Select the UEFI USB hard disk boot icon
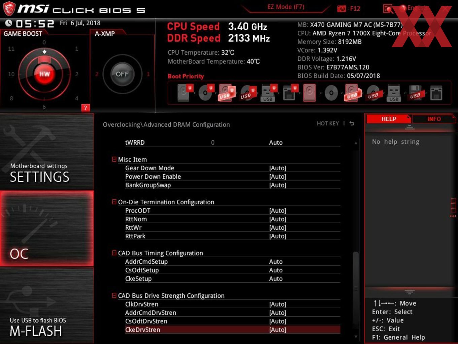 227,93
